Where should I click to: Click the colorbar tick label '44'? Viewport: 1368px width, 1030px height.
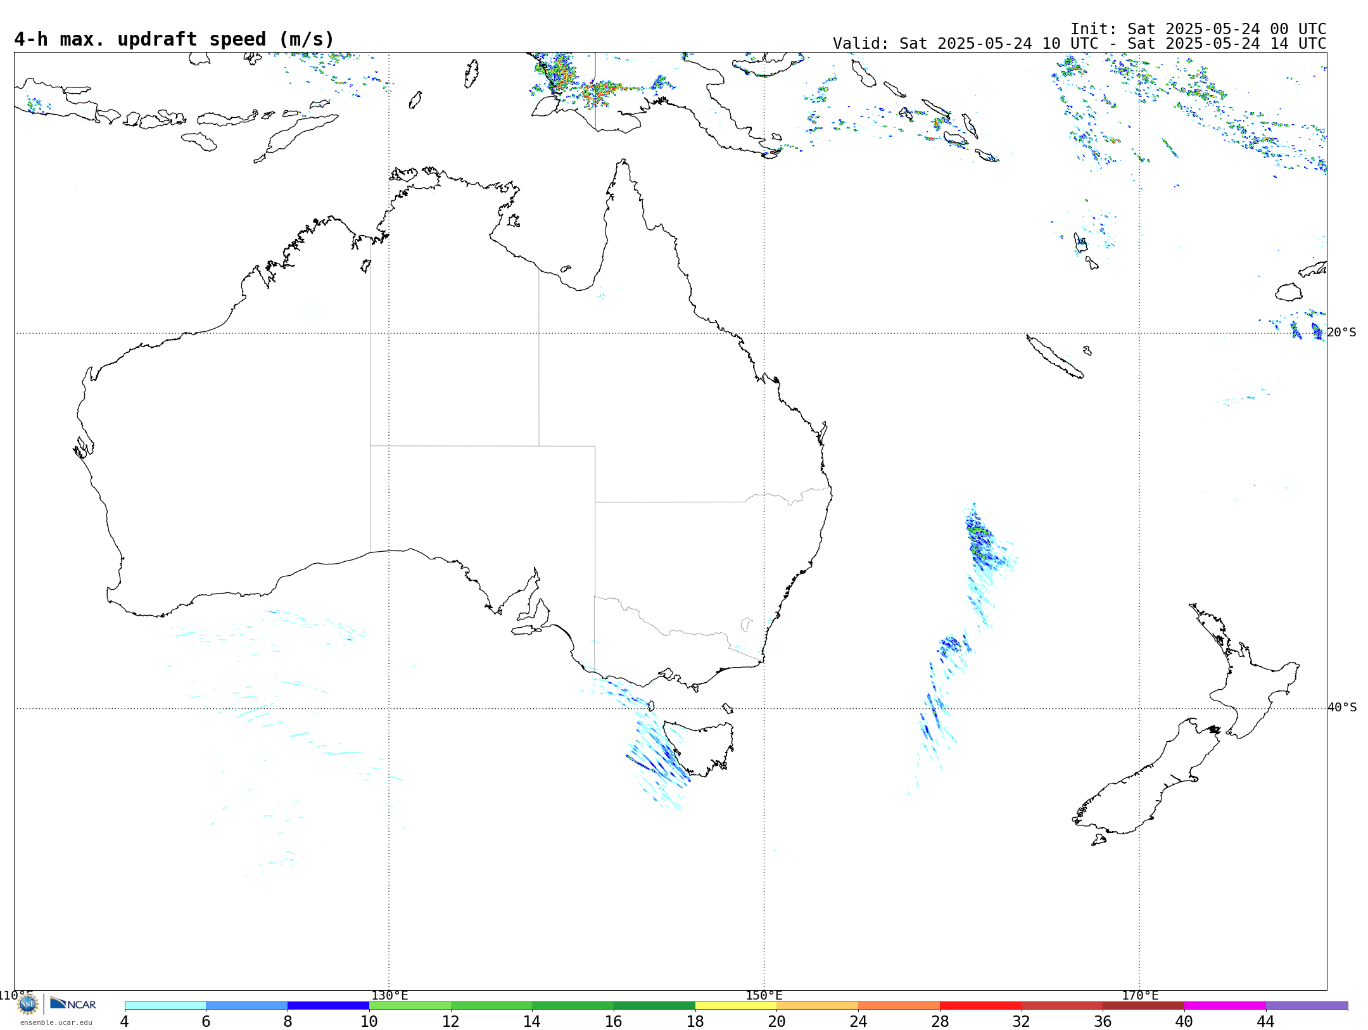pyautogui.click(x=1266, y=1022)
